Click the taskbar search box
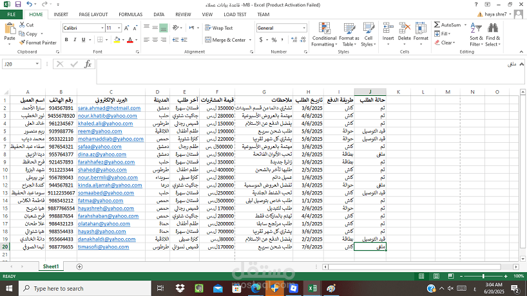 [84, 288]
